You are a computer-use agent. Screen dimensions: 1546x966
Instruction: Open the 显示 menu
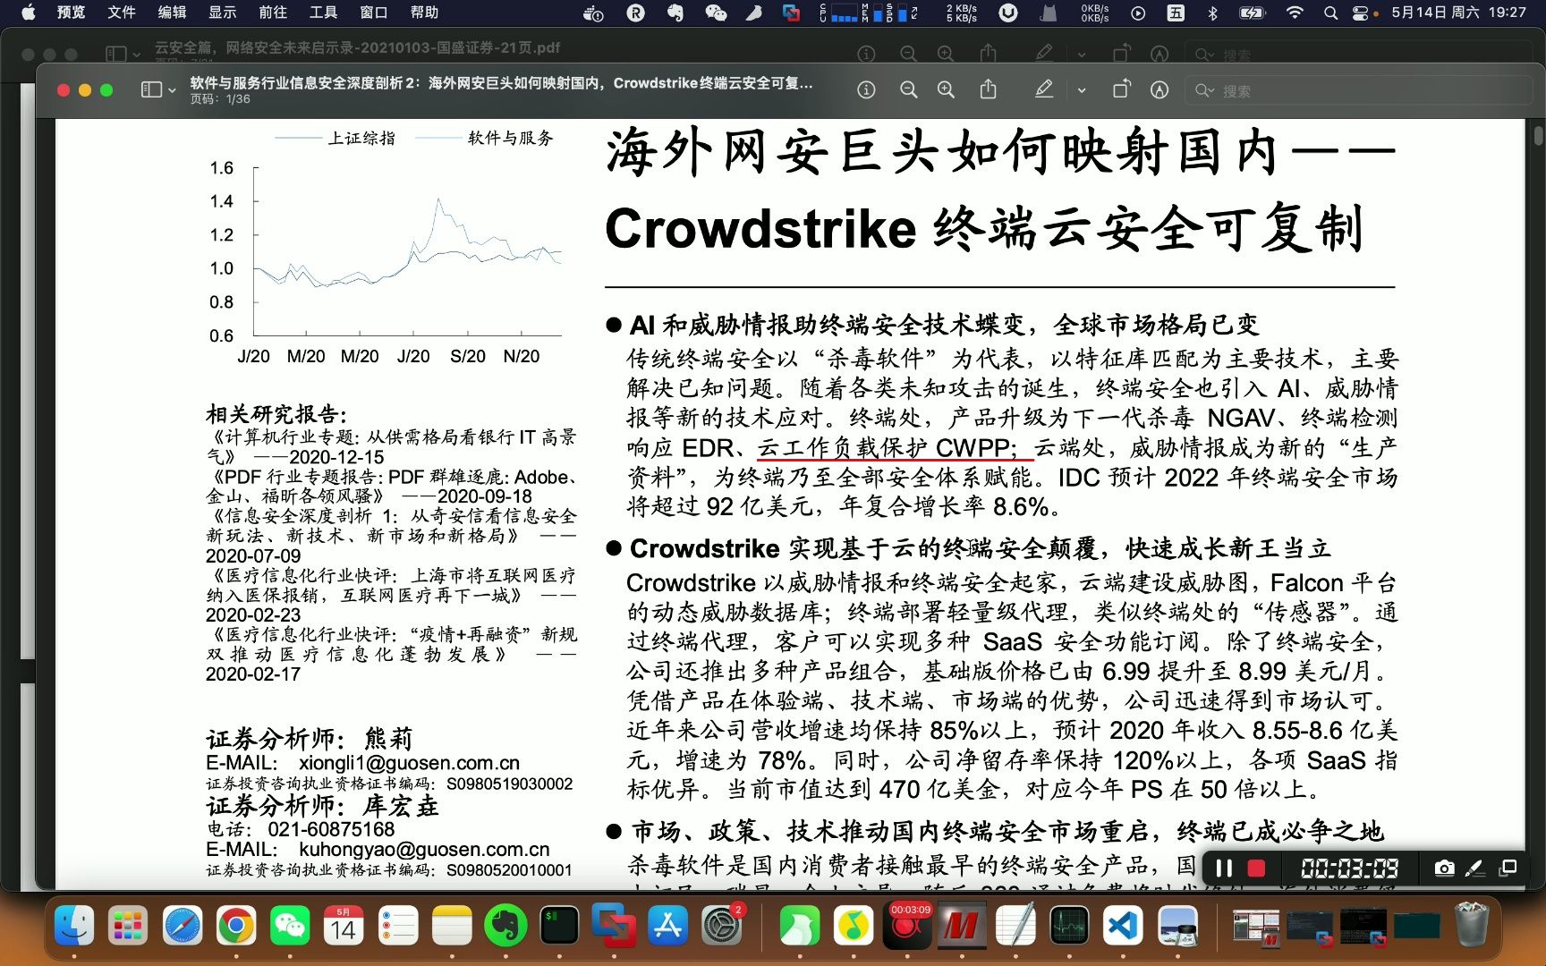[x=223, y=13]
